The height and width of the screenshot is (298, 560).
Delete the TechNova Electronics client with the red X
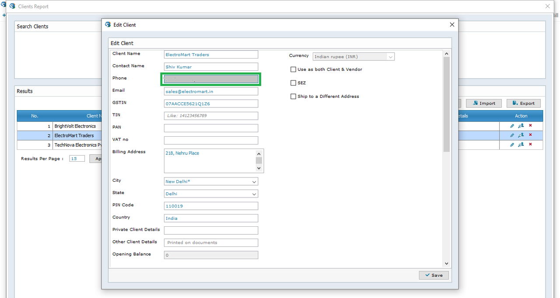click(530, 145)
